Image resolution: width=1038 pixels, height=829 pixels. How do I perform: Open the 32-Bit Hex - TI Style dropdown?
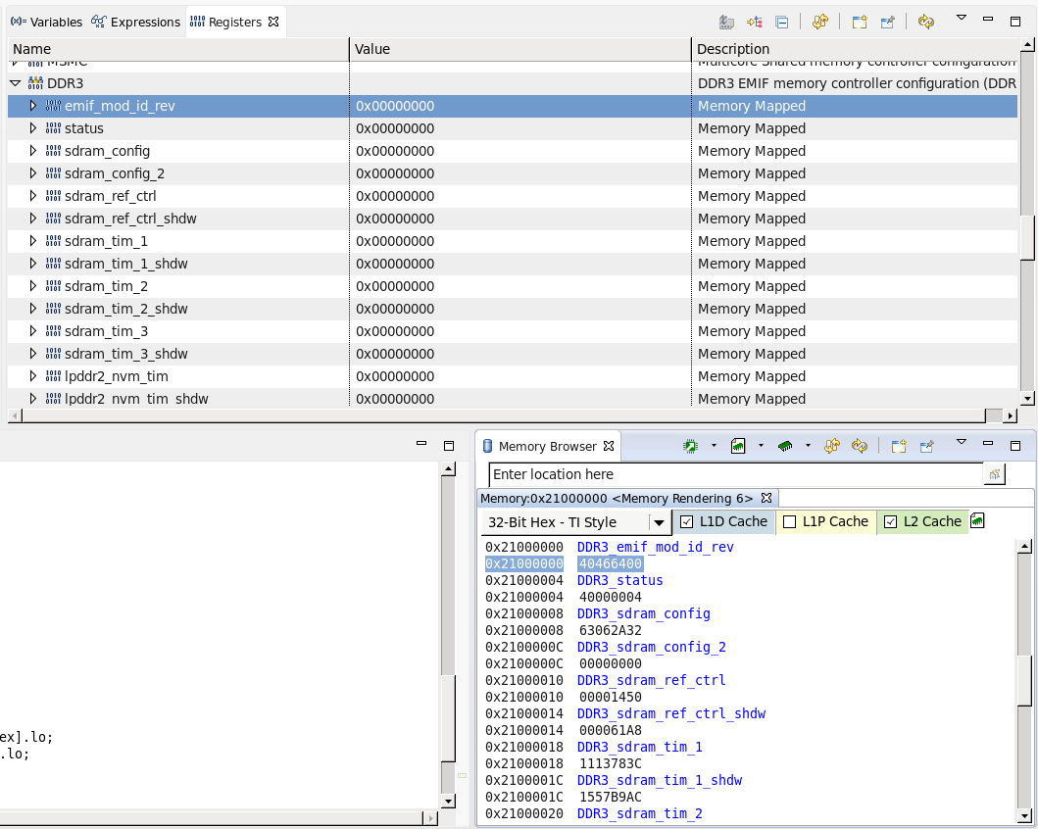(x=660, y=522)
